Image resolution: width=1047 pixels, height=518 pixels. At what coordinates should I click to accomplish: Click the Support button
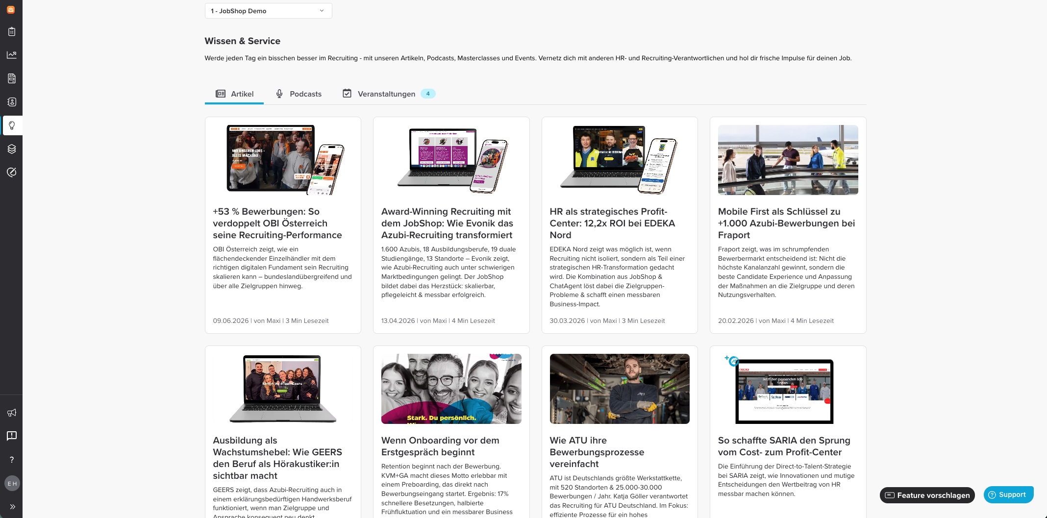1008,495
